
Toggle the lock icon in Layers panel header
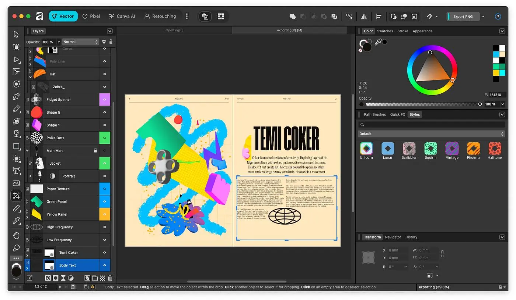tap(111, 42)
